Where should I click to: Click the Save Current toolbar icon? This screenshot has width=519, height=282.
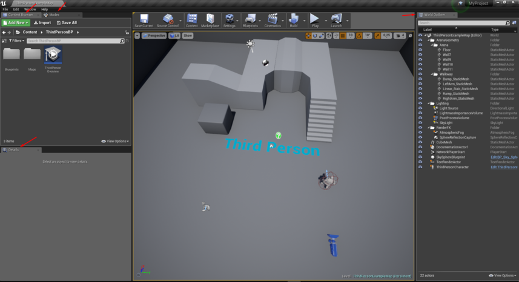tap(144, 21)
